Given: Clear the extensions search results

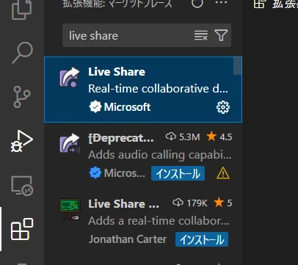Looking at the screenshot, I should 201,35.
